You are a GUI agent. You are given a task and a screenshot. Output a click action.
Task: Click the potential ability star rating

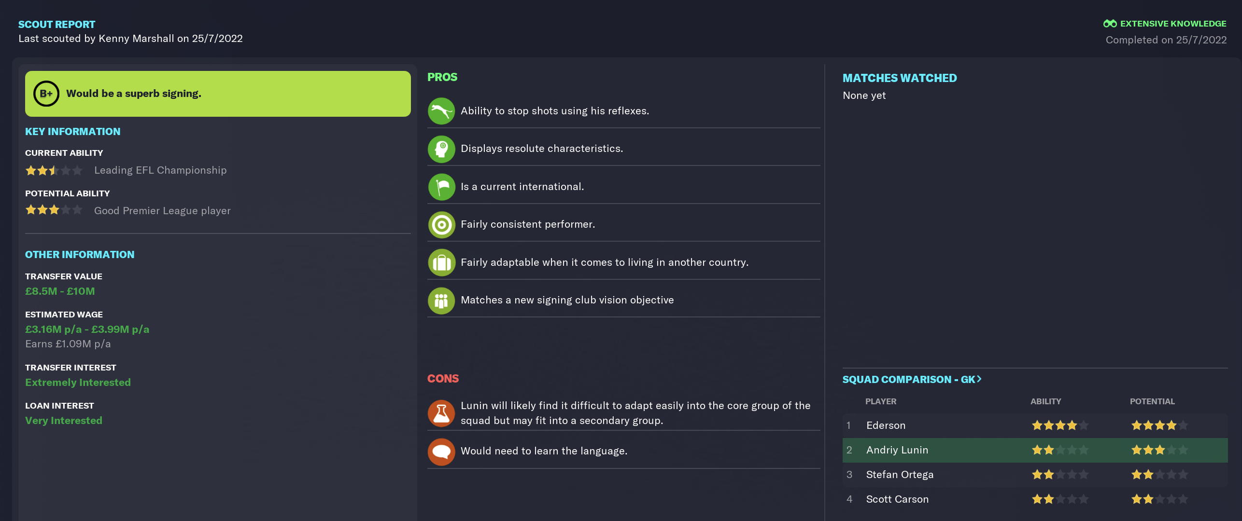click(x=54, y=210)
